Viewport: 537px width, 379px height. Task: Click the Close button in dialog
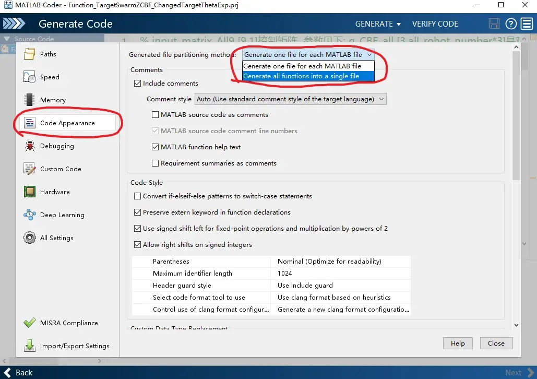(496, 344)
